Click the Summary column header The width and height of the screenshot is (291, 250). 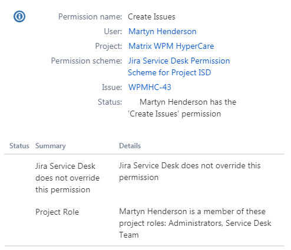pyautogui.click(x=51, y=146)
